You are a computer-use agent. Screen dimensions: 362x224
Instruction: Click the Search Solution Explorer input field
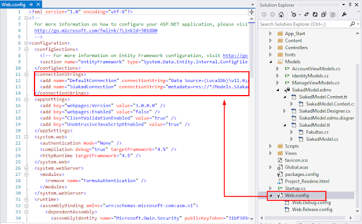coord(304,24)
